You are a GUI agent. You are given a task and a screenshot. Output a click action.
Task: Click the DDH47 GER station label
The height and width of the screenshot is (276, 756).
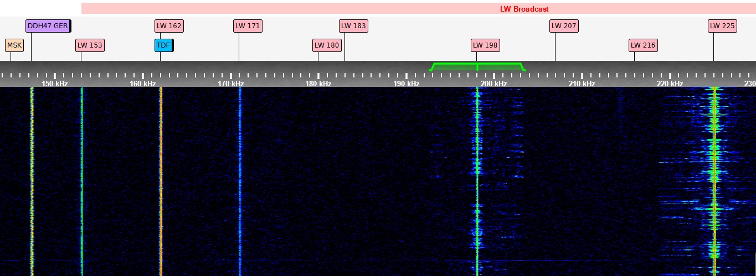pos(48,26)
